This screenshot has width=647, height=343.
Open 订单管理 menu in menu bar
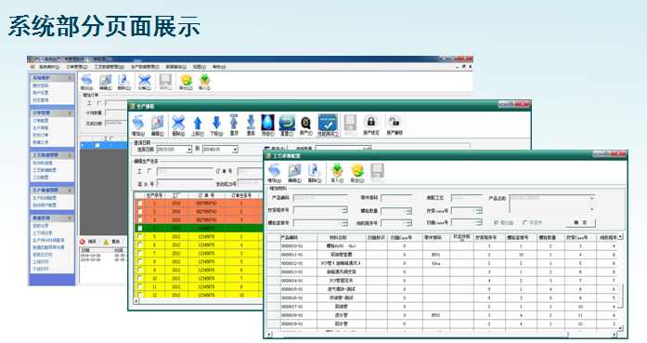77,67
